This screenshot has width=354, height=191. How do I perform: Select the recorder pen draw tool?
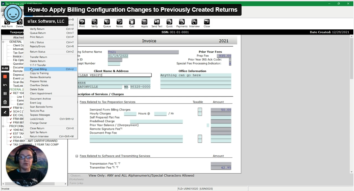coord(5,112)
